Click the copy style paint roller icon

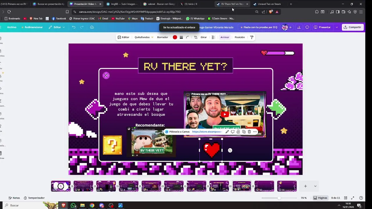coord(252,37)
